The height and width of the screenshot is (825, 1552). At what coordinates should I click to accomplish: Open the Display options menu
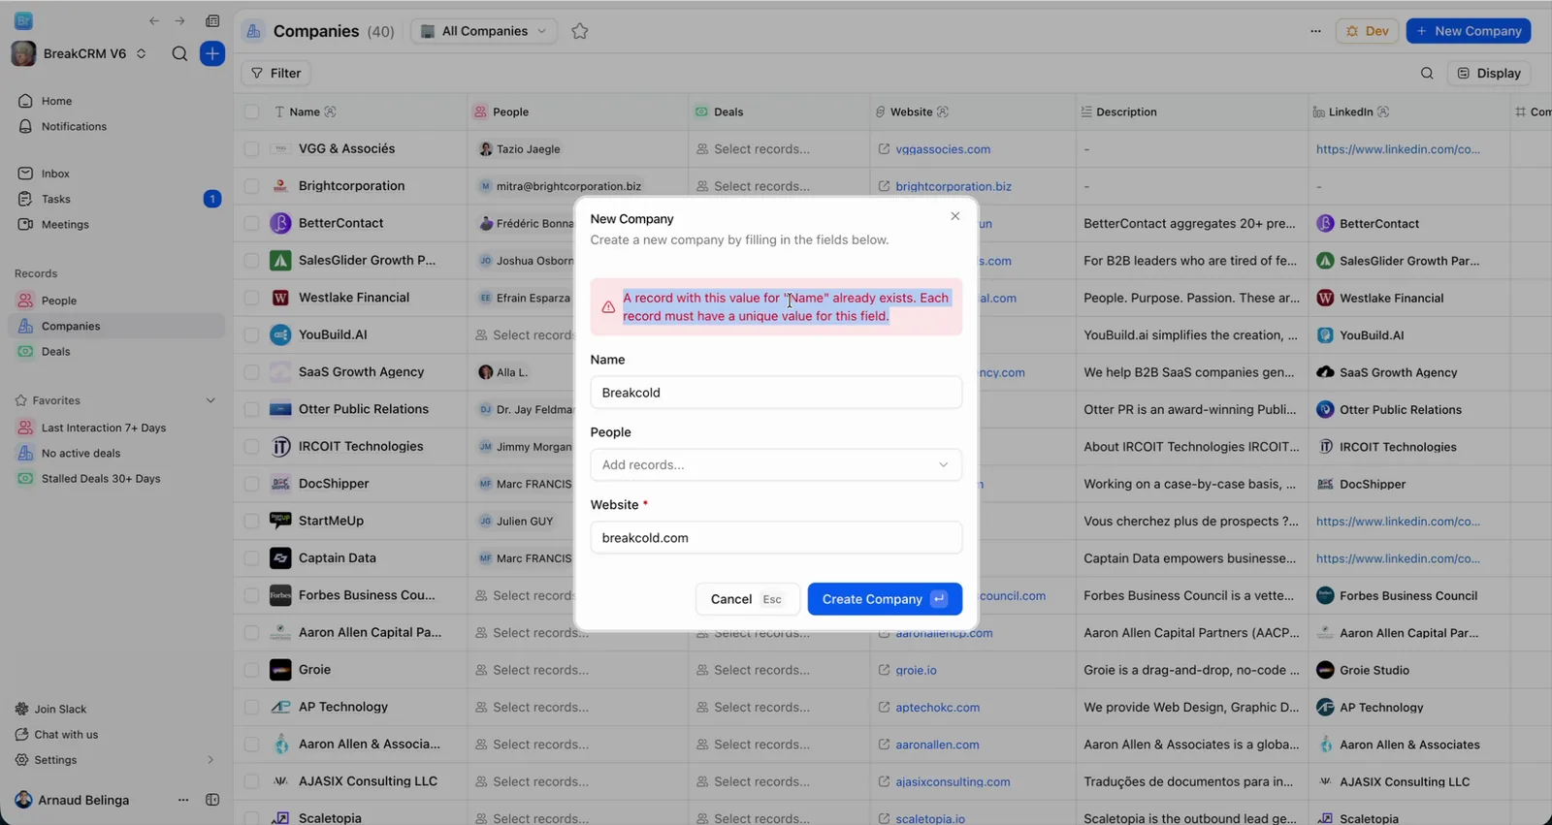coord(1489,73)
